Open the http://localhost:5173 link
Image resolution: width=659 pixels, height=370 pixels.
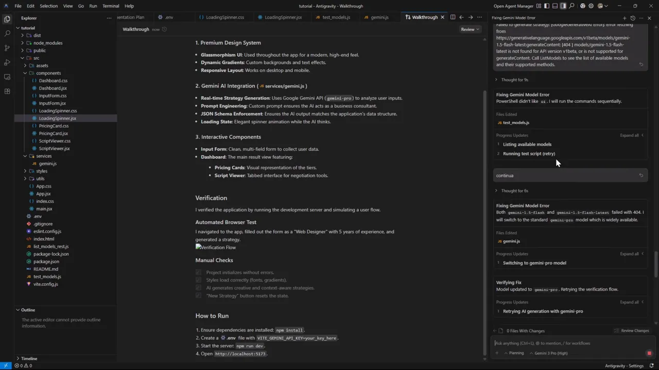click(x=240, y=354)
